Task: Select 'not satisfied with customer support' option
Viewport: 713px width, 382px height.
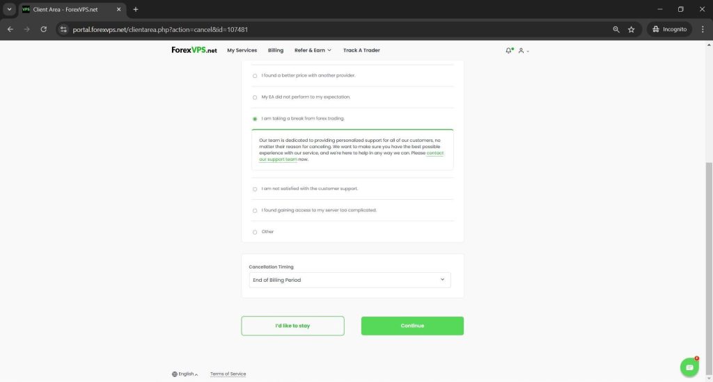Action: [255, 189]
